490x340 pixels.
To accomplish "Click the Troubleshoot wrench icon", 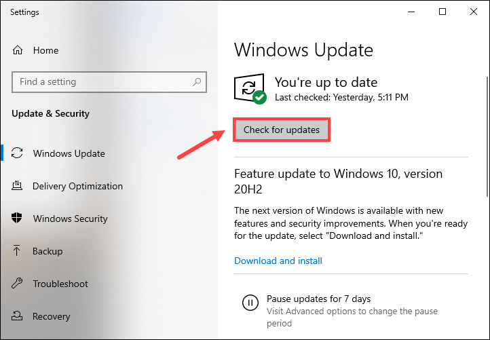I will (18, 284).
